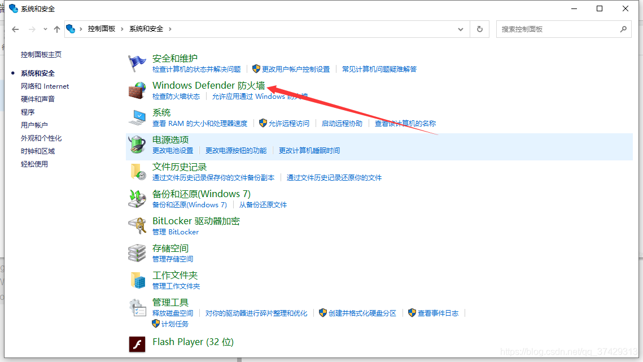Viewport: 643px width, 362px height.
Task: Open BitLocker 驱动器加密 heading link
Action: click(196, 221)
